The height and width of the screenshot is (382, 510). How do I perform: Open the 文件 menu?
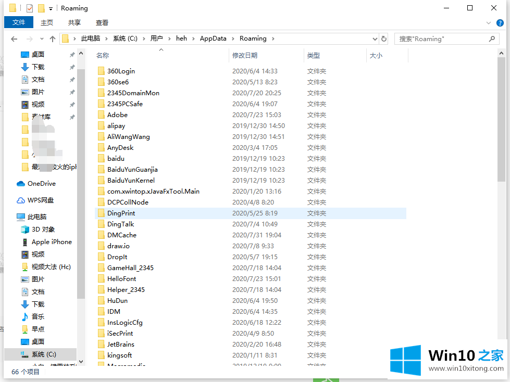[x=19, y=22]
